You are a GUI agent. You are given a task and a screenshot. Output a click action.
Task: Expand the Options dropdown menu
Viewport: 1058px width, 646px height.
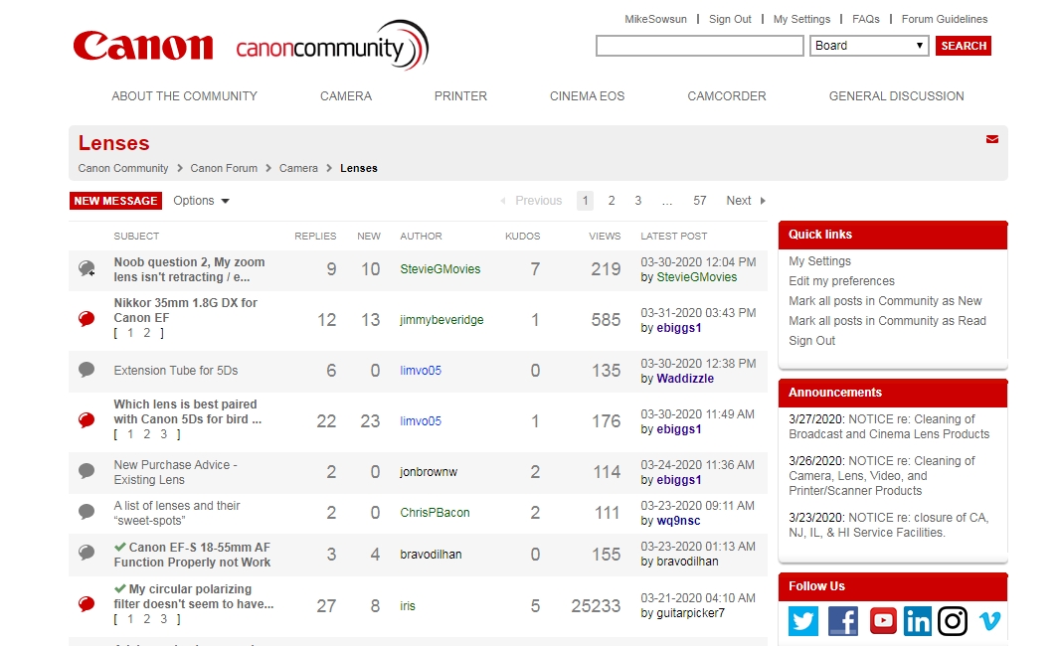(x=201, y=201)
